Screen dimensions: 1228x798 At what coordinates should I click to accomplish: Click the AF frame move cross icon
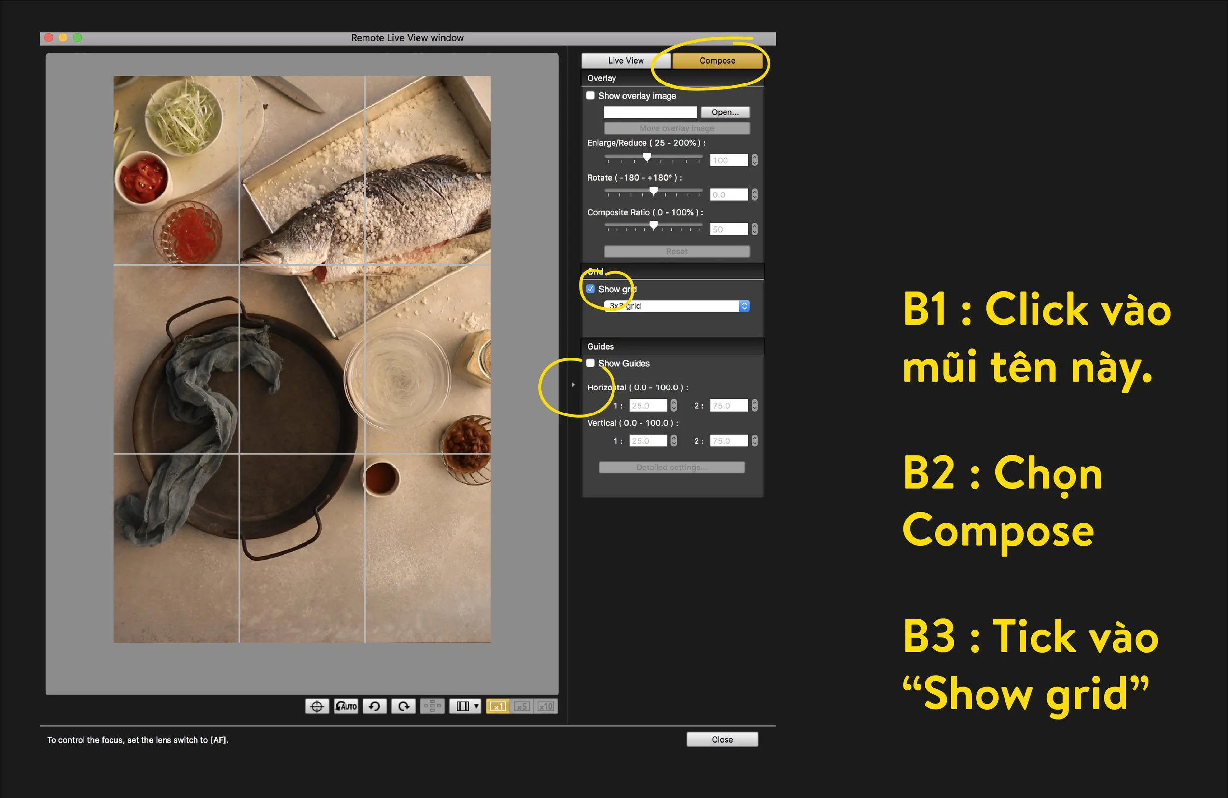[x=432, y=706]
